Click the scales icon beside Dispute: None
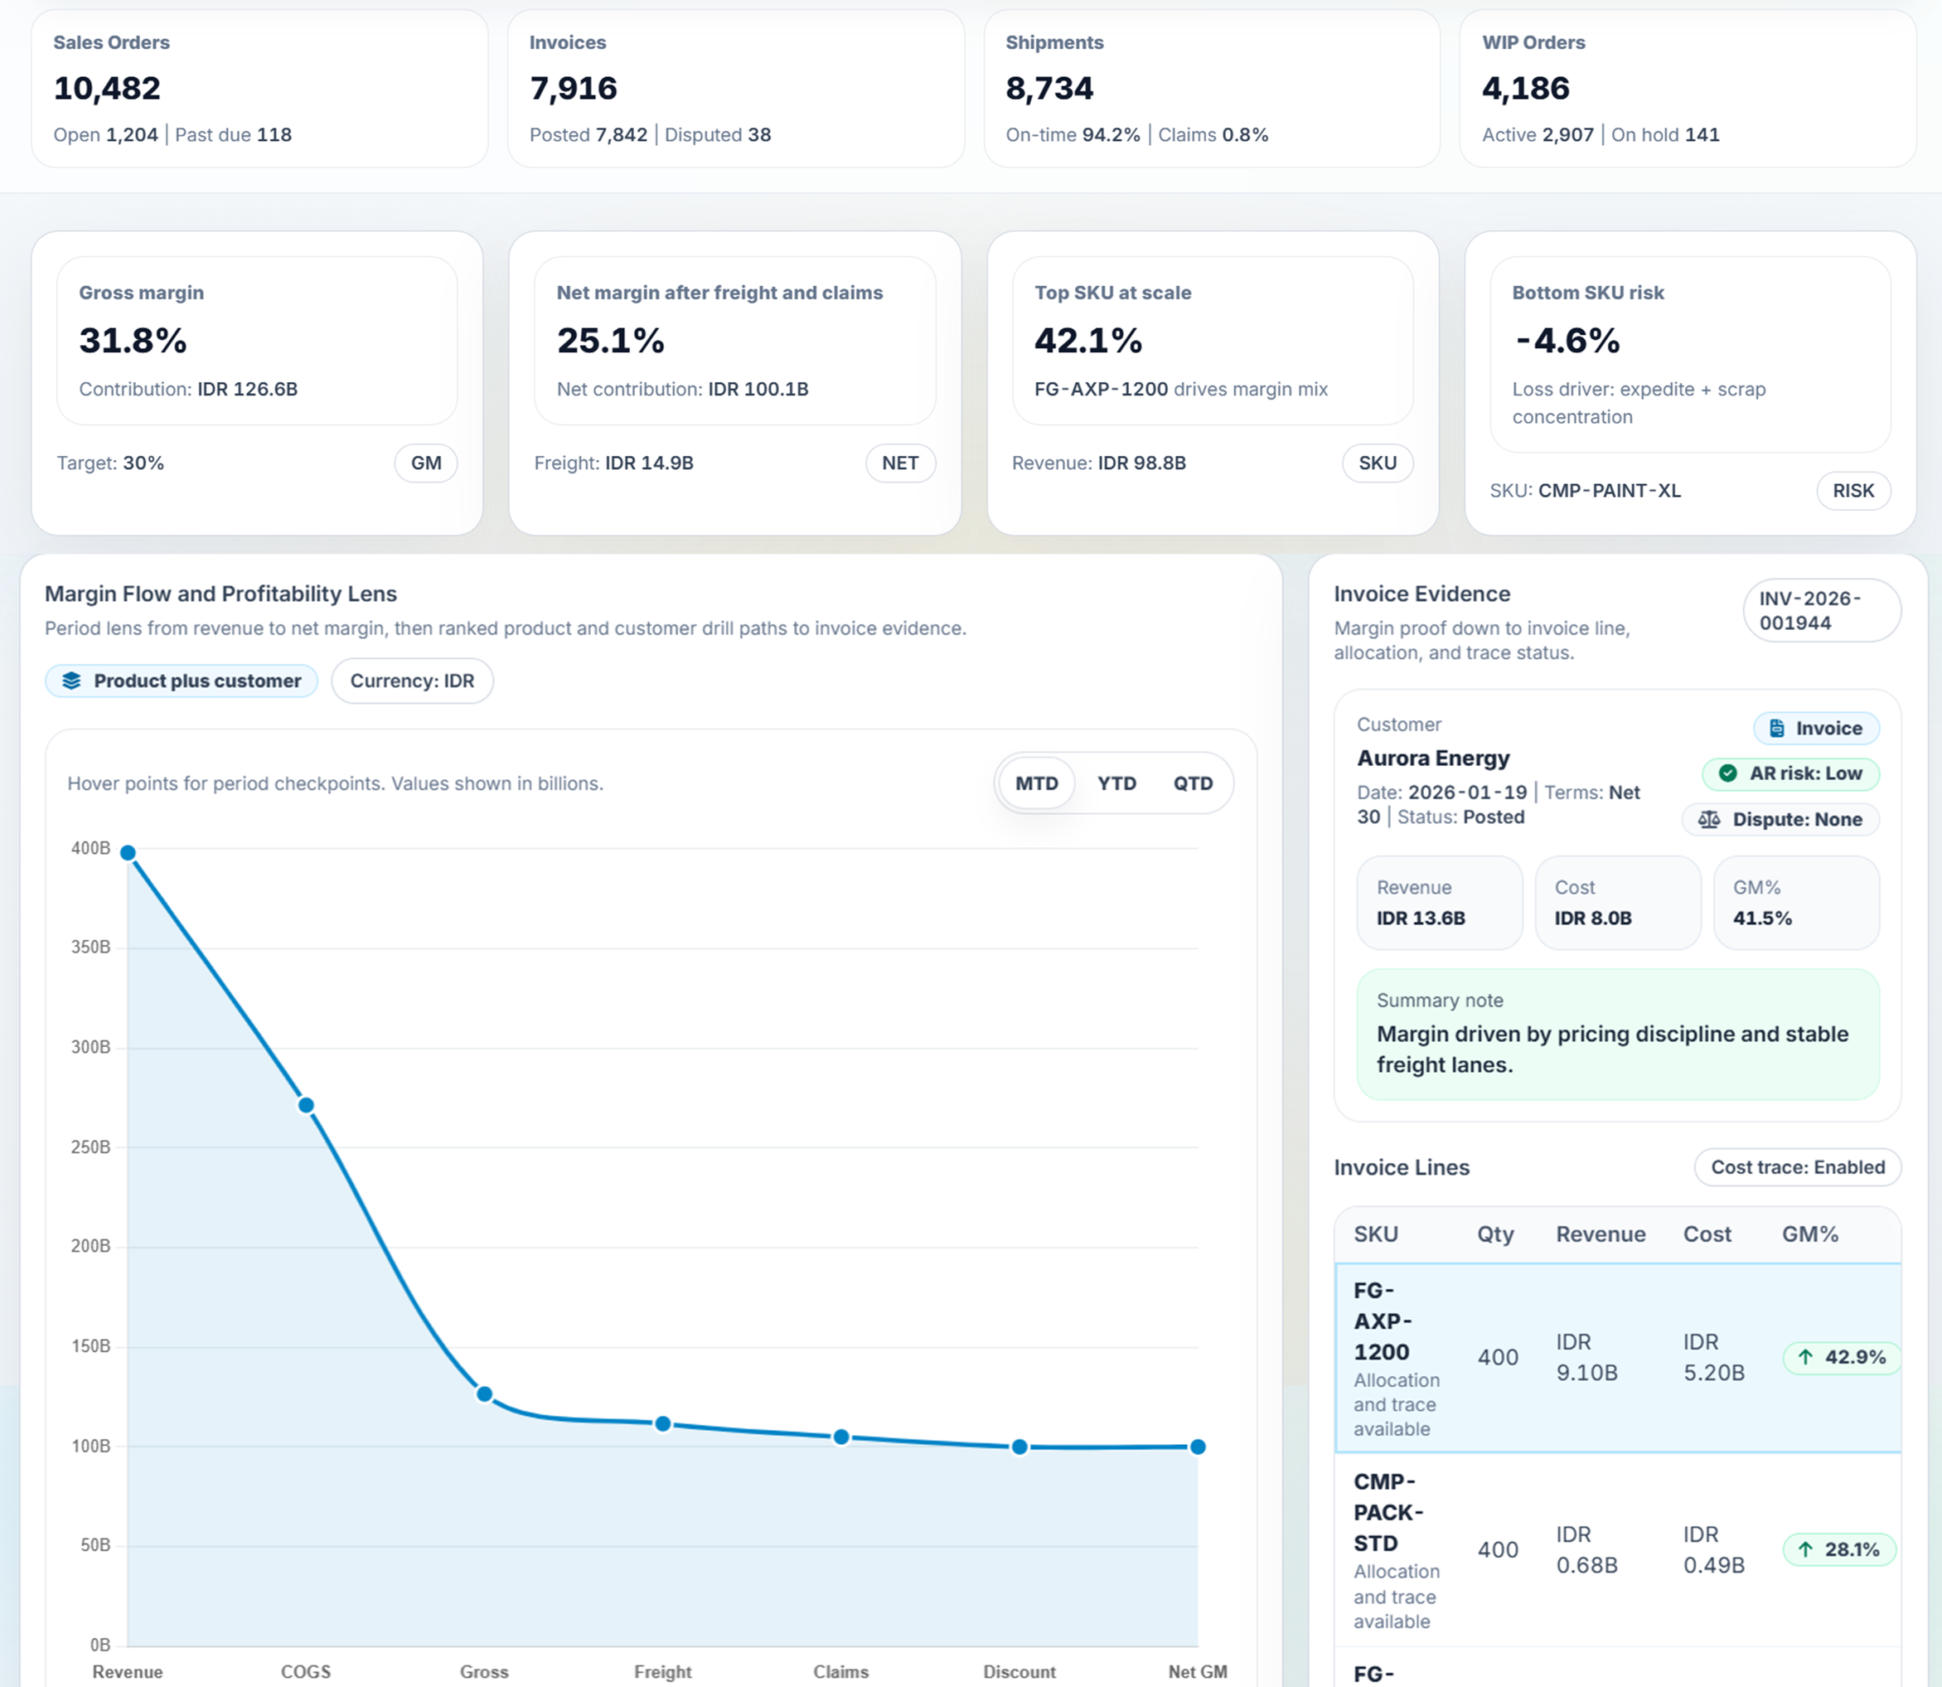This screenshot has width=1942, height=1687. (1708, 819)
